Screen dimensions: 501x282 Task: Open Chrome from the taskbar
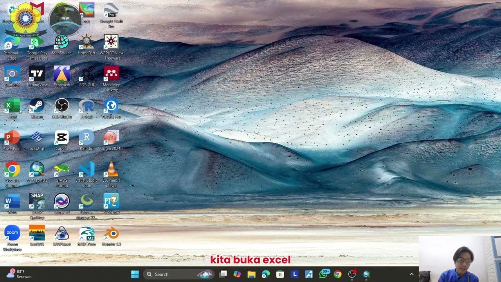[x=337, y=274]
